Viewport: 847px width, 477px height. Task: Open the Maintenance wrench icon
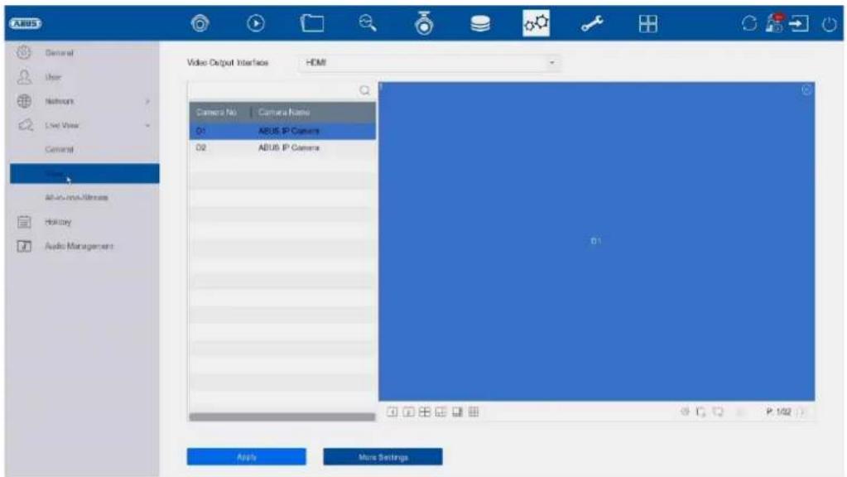pos(592,23)
